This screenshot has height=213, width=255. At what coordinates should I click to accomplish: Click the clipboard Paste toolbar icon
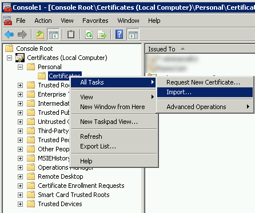point(71,35)
